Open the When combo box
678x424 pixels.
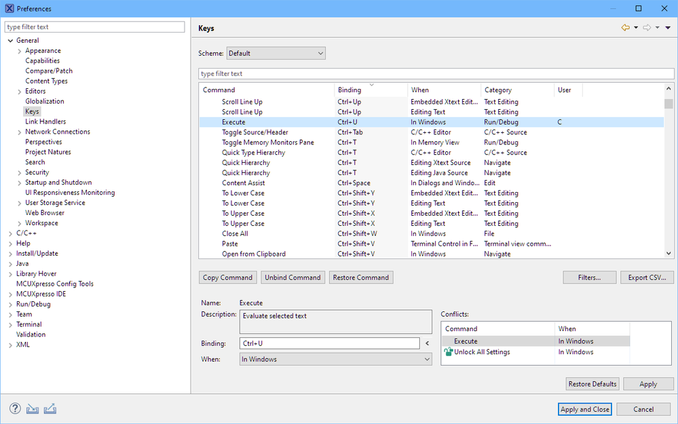click(335, 359)
